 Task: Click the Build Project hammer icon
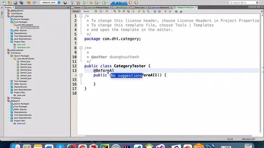[72, 2]
